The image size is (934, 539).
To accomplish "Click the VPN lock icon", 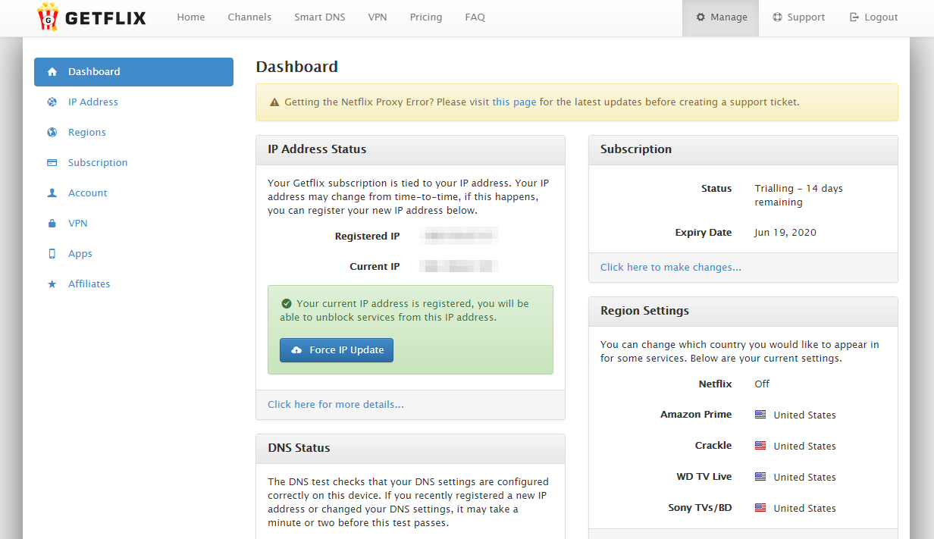I will (52, 224).
